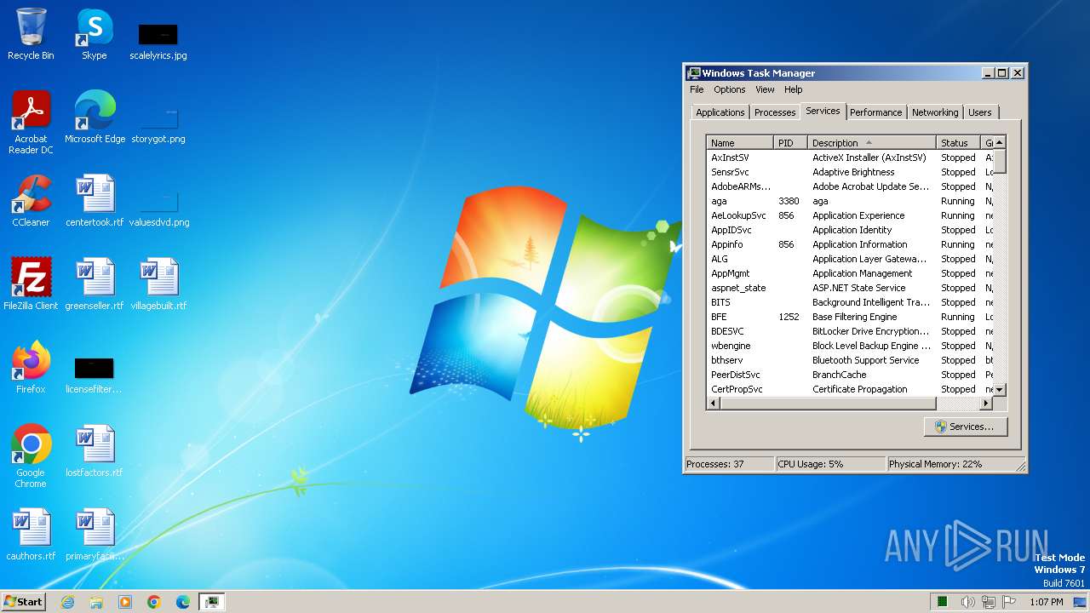This screenshot has height=613, width=1090.
Task: Select the villagebuilt.rtf document icon
Action: [158, 284]
